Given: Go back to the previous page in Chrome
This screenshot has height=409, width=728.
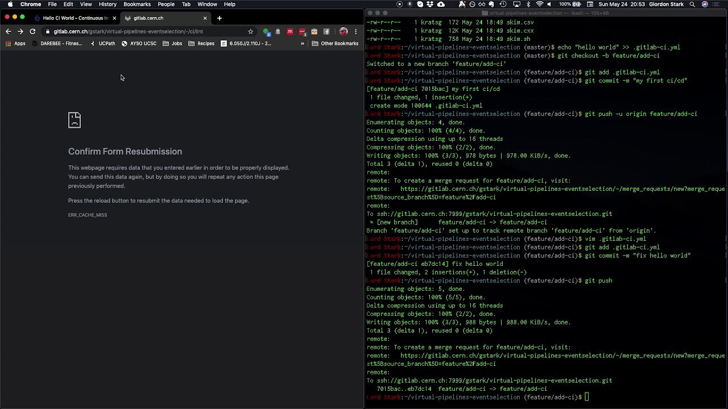Looking at the screenshot, I should coord(8,32).
